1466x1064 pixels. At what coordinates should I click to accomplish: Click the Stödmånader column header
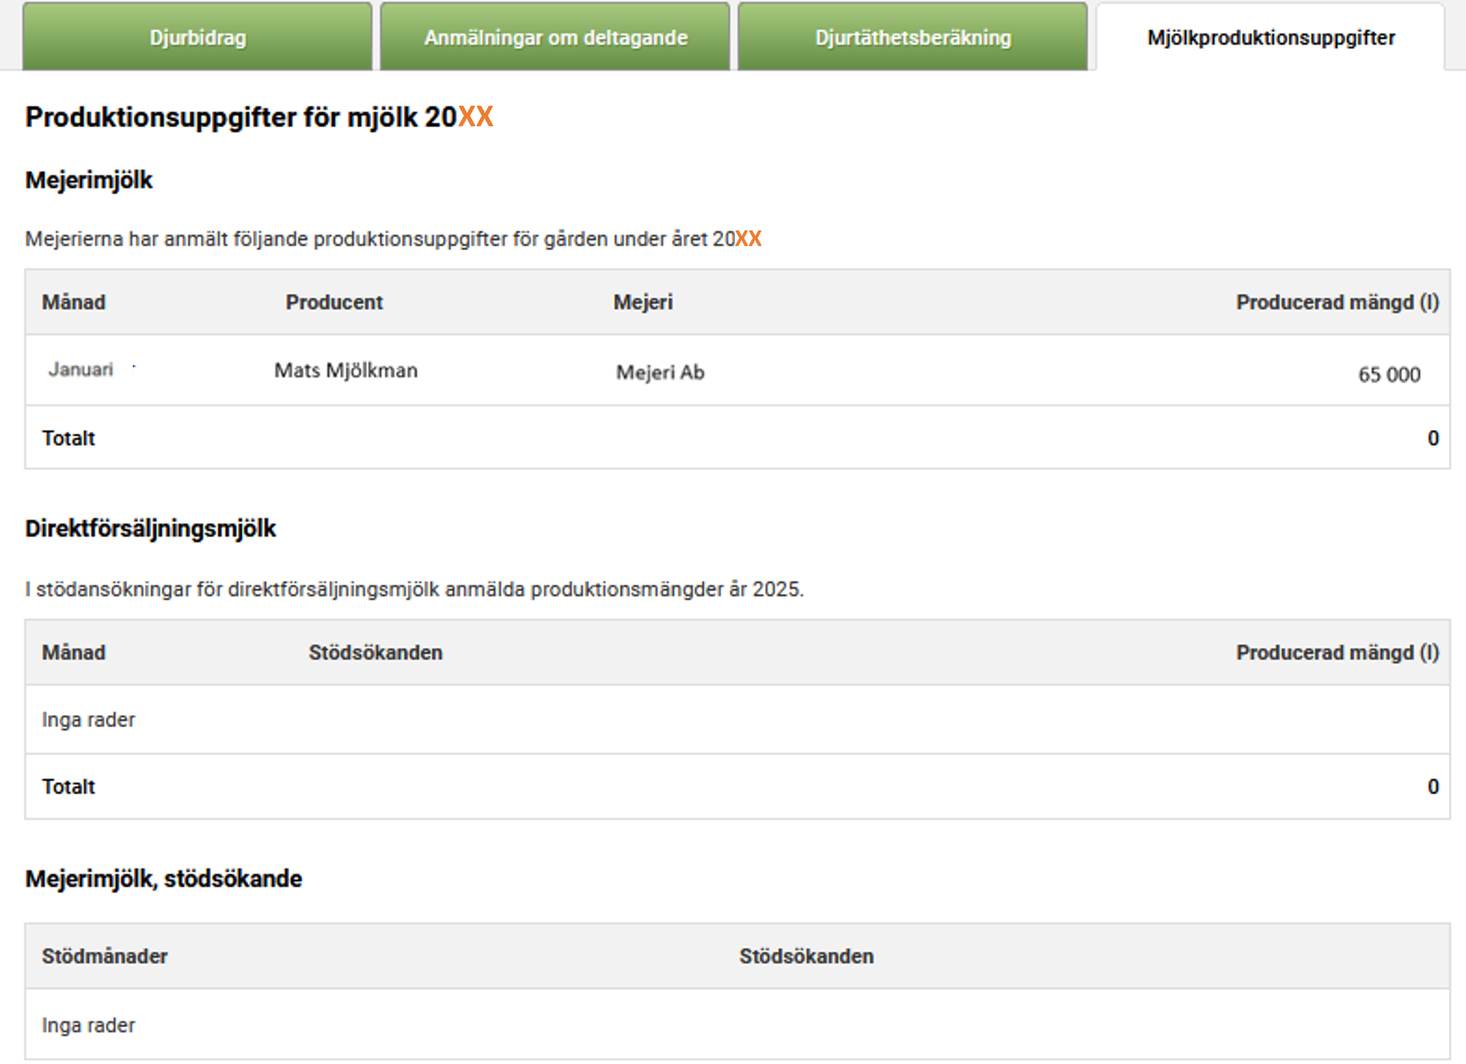(x=105, y=956)
